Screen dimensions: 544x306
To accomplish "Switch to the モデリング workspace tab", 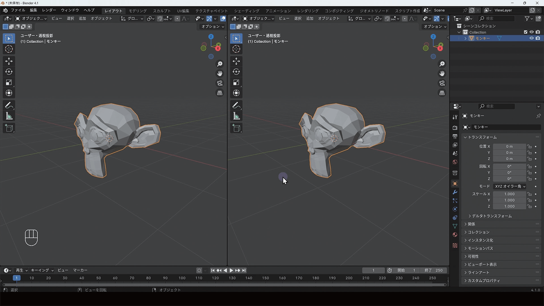I will click(x=138, y=11).
